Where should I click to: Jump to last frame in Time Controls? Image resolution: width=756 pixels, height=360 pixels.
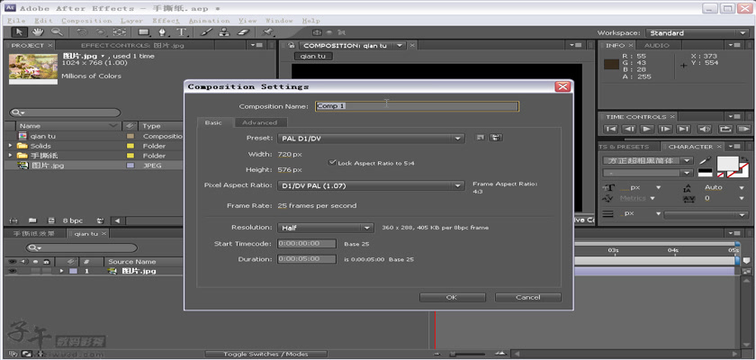point(683,130)
